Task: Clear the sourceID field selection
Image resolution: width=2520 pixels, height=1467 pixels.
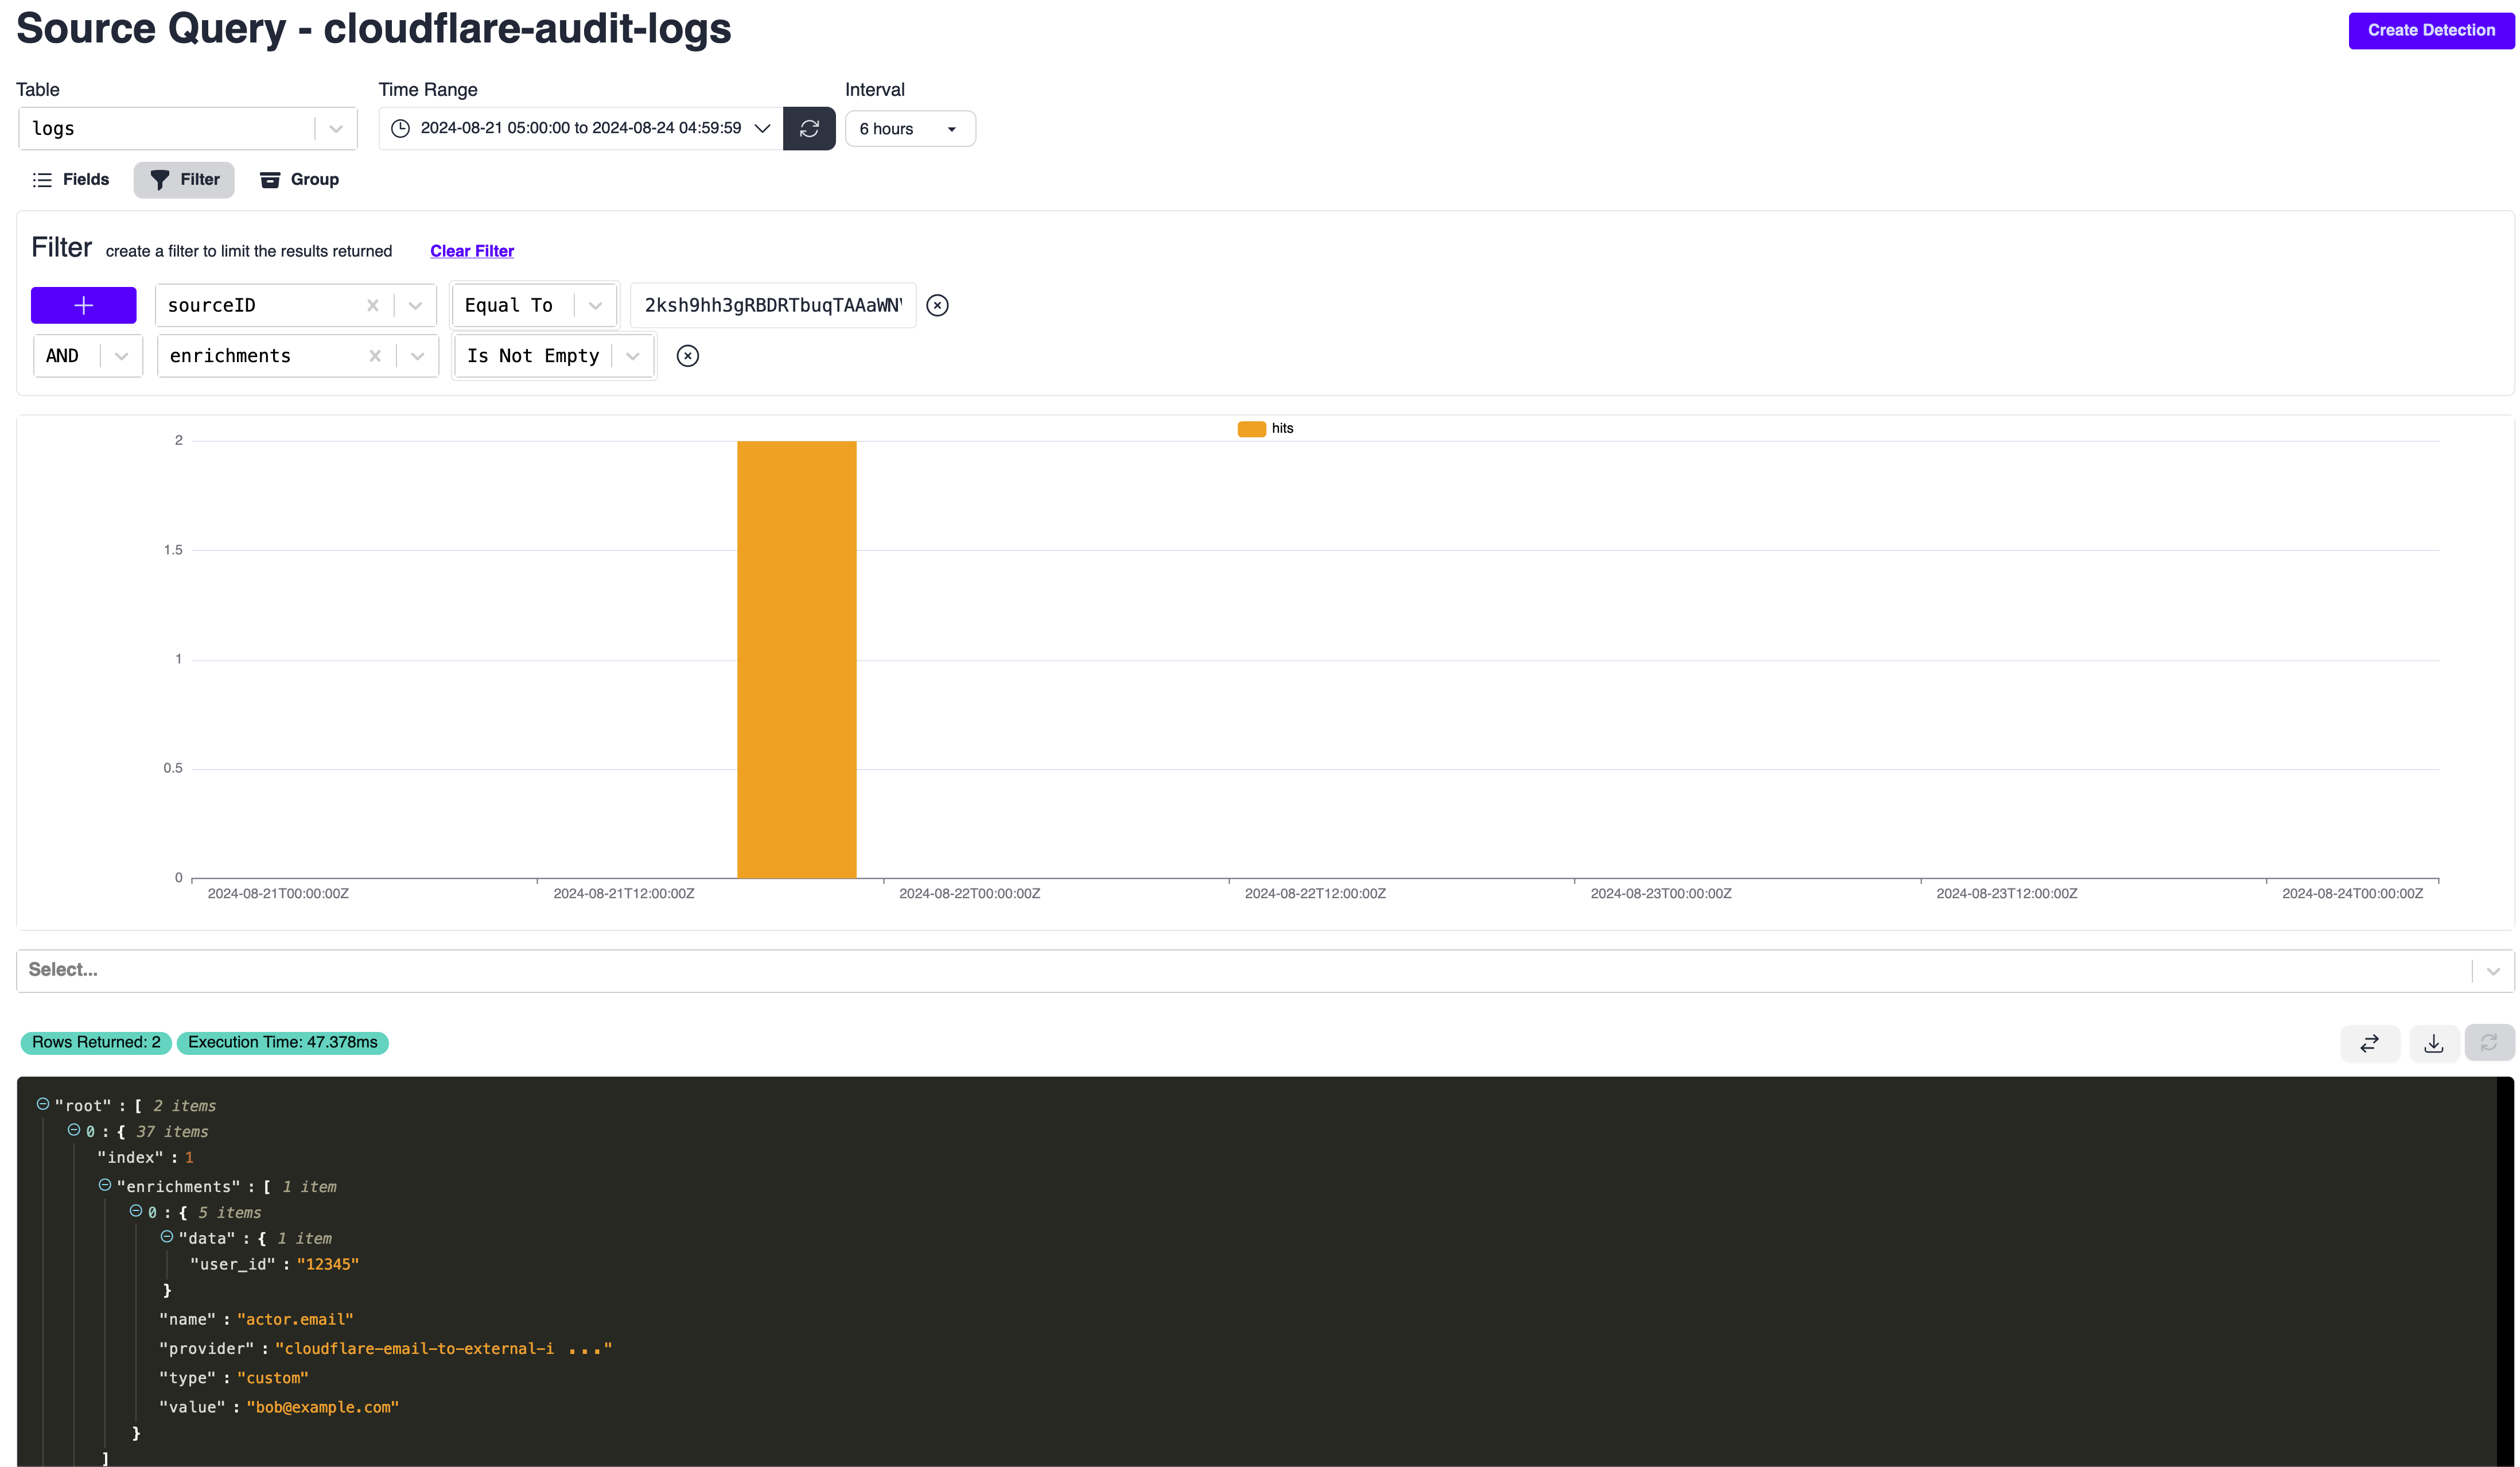Action: tap(372, 305)
